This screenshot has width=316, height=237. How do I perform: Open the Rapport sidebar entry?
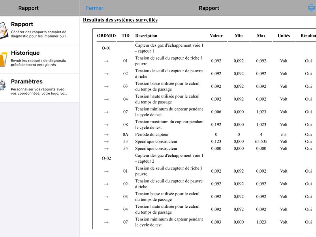40,30
